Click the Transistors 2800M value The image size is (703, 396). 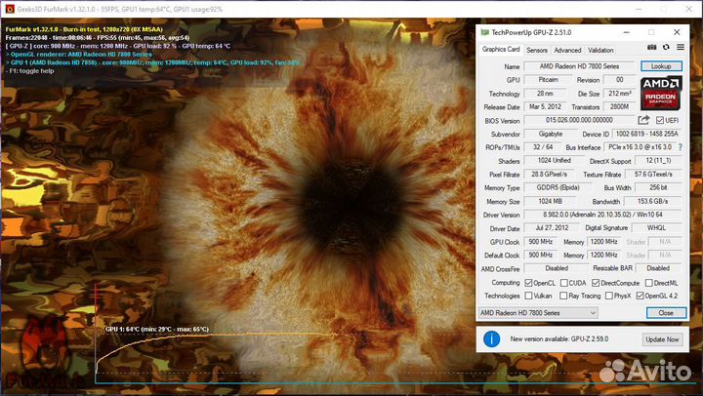pyautogui.click(x=619, y=106)
